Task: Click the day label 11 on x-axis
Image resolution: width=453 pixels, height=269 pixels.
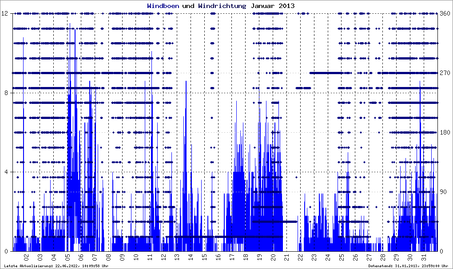Action: point(150,257)
